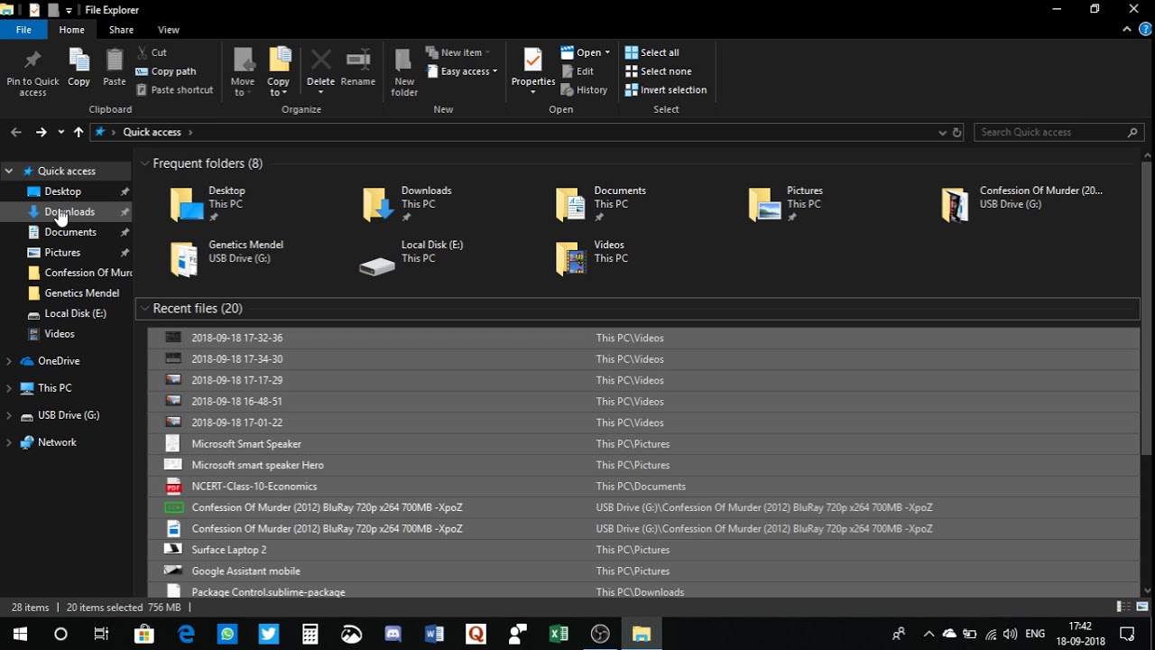Image resolution: width=1155 pixels, height=650 pixels.
Task: Open the File menu tab
Action: 23,30
